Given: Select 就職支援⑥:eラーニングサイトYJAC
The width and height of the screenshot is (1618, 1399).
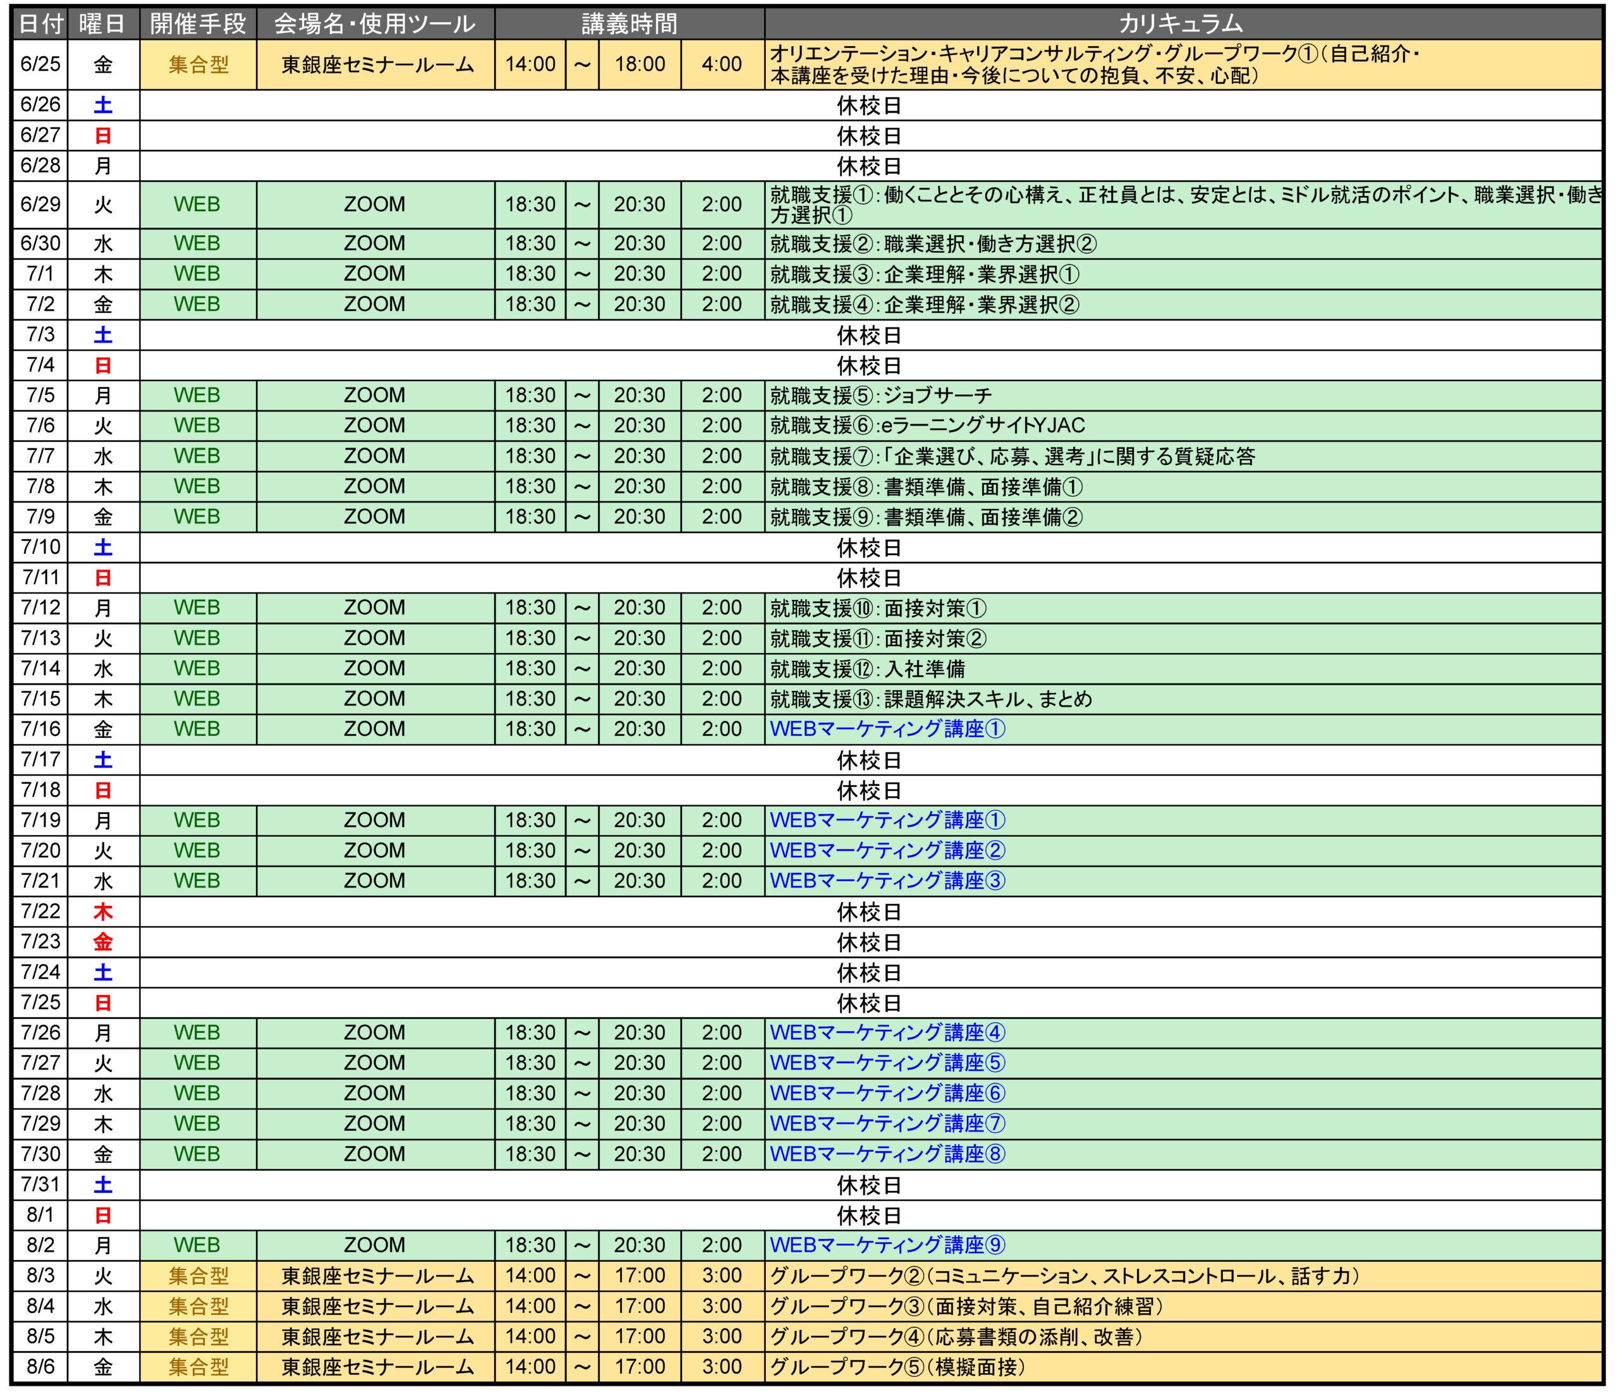Looking at the screenshot, I should point(928,425).
